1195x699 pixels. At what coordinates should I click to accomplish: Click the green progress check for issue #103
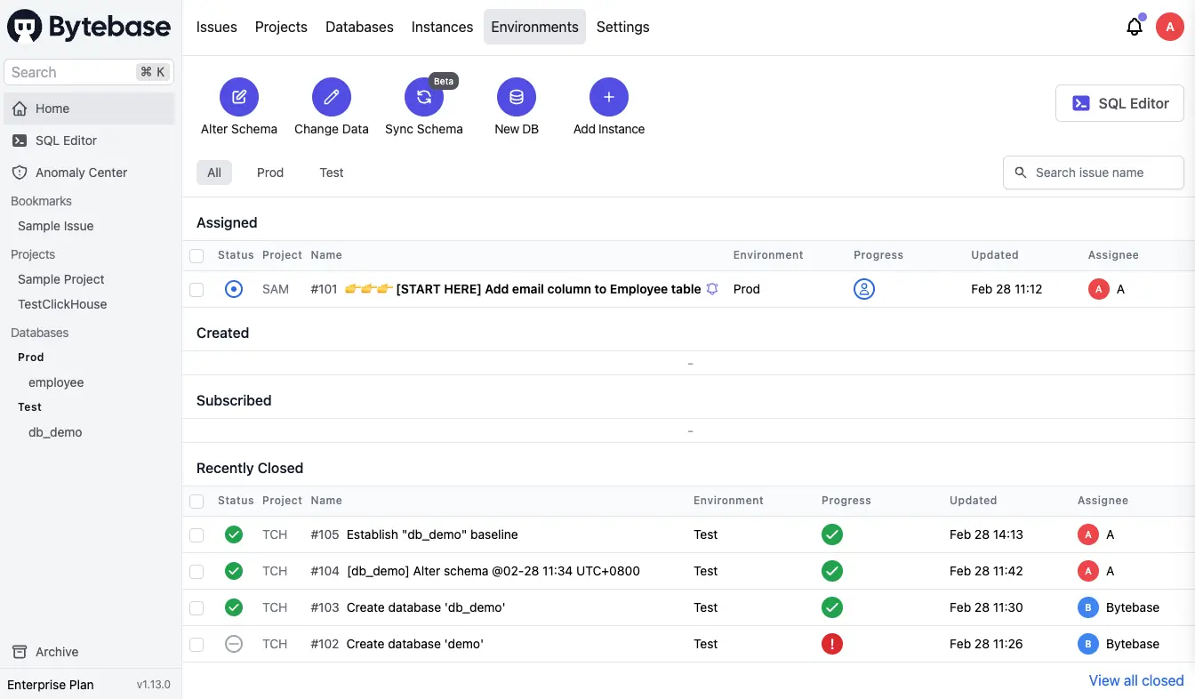click(832, 607)
